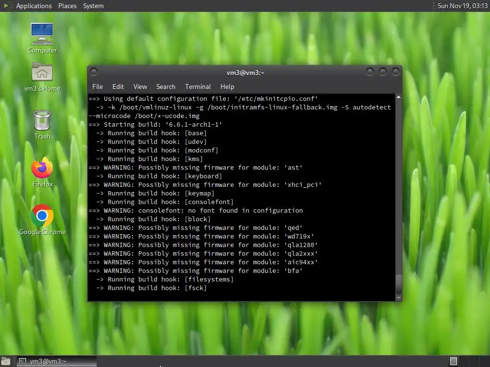
Task: Click the terminal window menu button at title bar left
Action: click(94, 72)
